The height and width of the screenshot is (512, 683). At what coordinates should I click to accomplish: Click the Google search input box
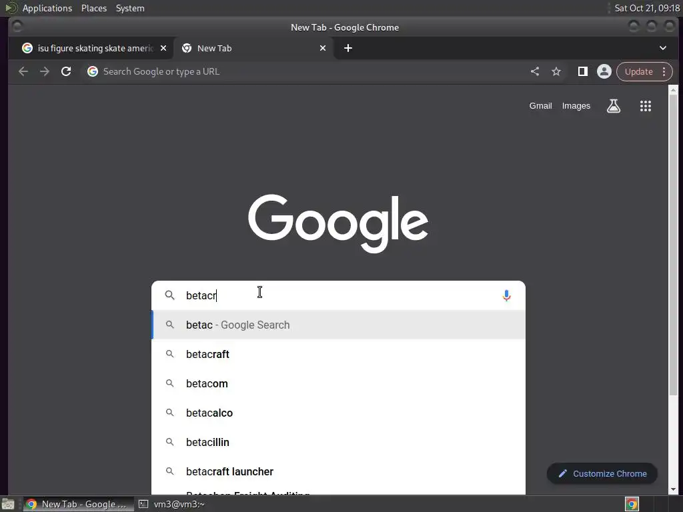tap(338, 295)
